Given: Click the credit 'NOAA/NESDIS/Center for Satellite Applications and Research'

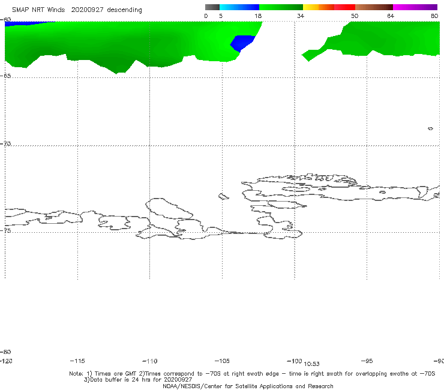Looking at the screenshot, I should (x=248, y=386).
